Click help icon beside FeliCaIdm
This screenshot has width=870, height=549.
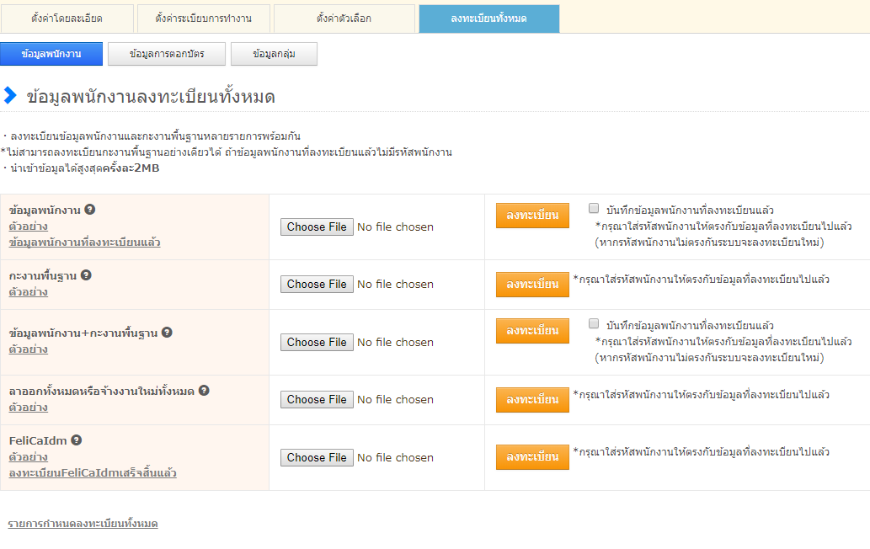click(x=77, y=440)
